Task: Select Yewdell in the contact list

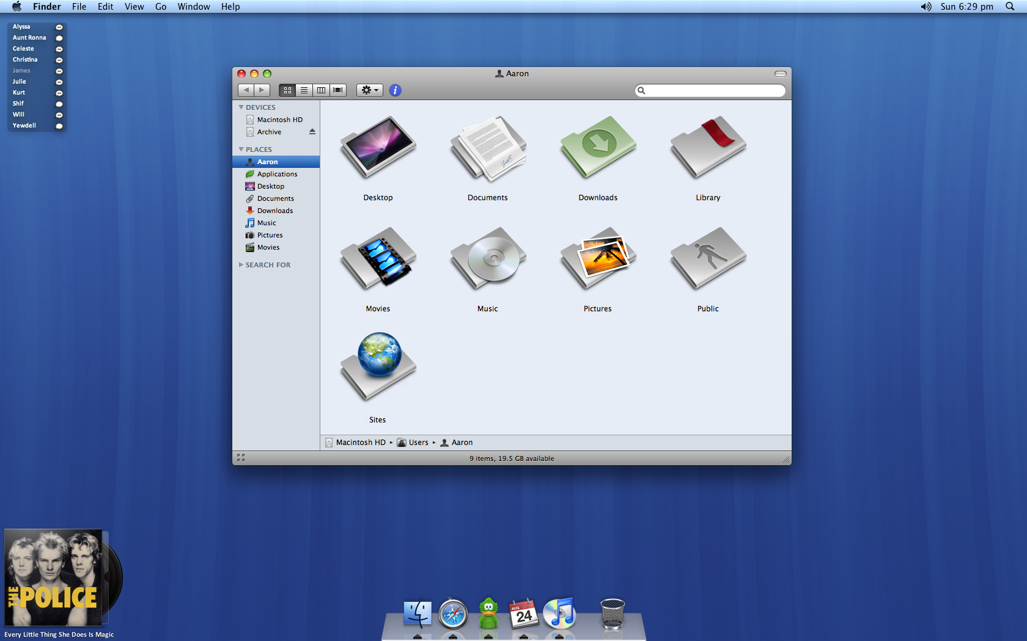Action: [x=37, y=126]
